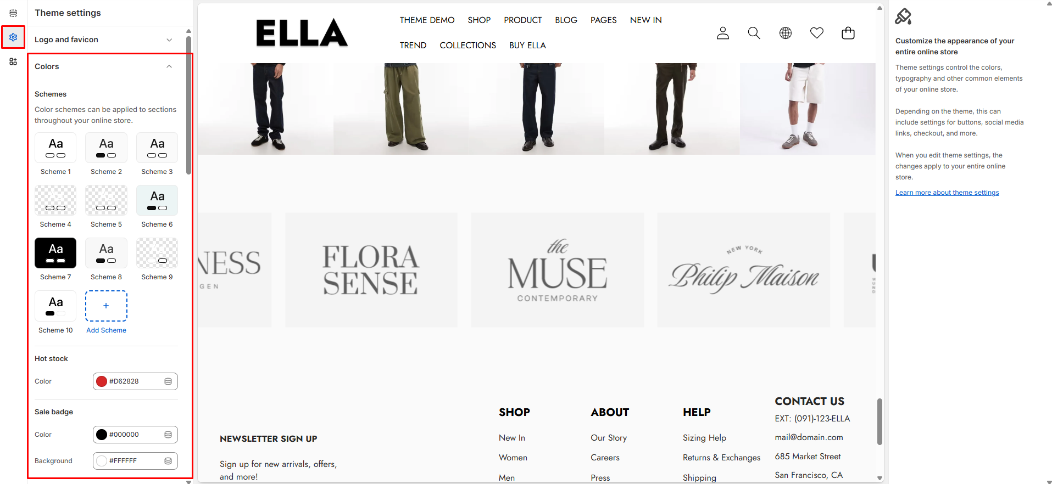1052x484 pixels.
Task: Open the wishlist heart icon
Action: (x=817, y=33)
